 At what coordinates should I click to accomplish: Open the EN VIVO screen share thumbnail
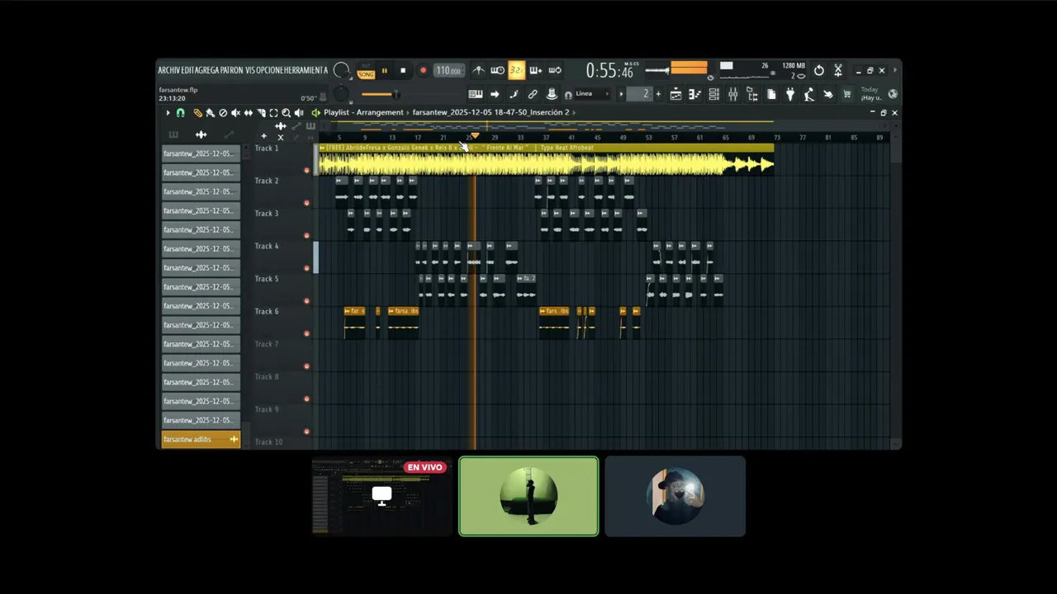coord(382,497)
